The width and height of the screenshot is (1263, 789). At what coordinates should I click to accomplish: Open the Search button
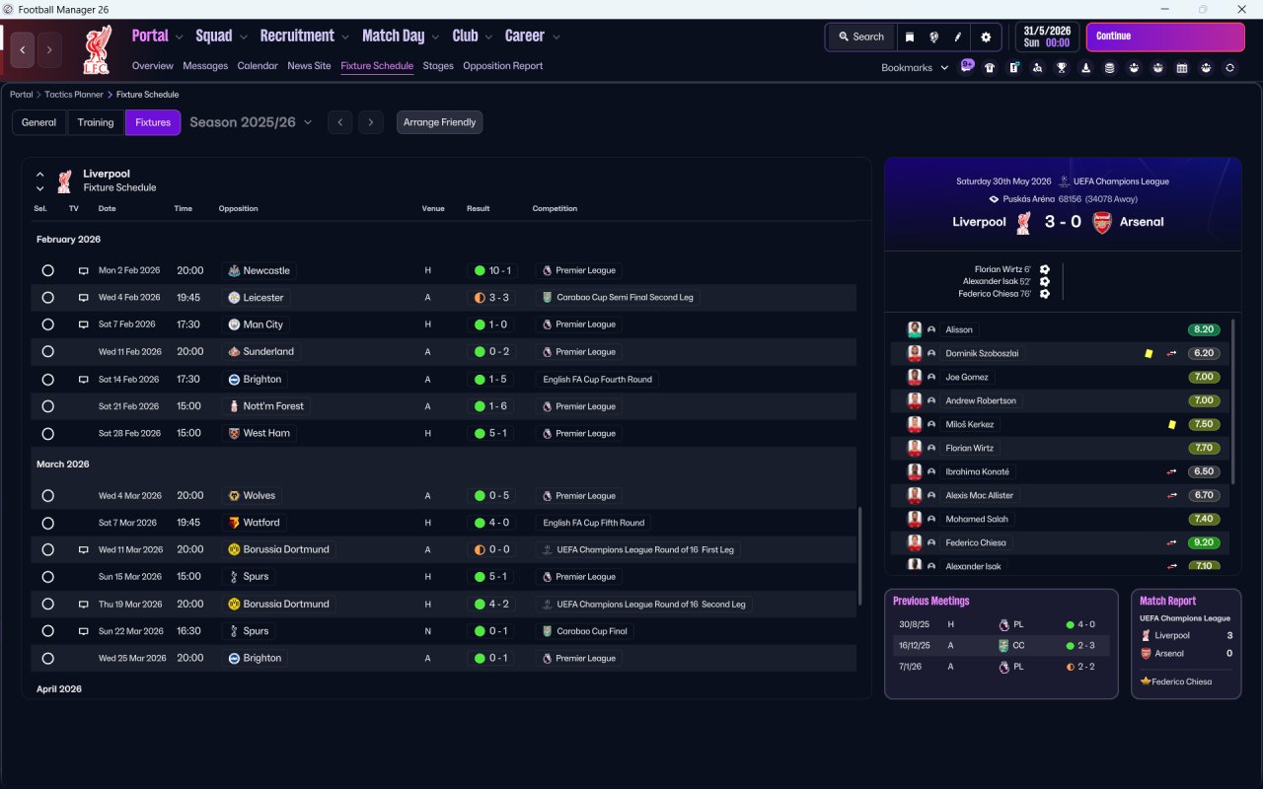[861, 36]
